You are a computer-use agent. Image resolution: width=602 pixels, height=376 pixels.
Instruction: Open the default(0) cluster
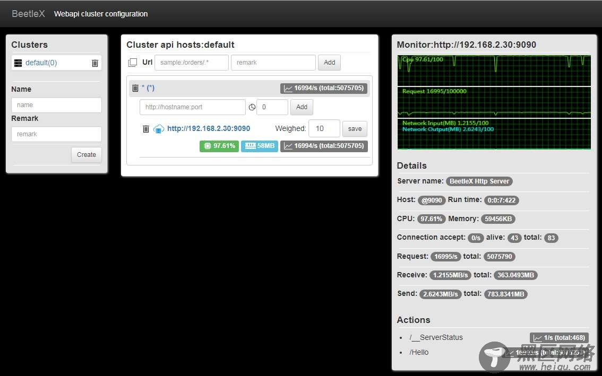(x=41, y=63)
